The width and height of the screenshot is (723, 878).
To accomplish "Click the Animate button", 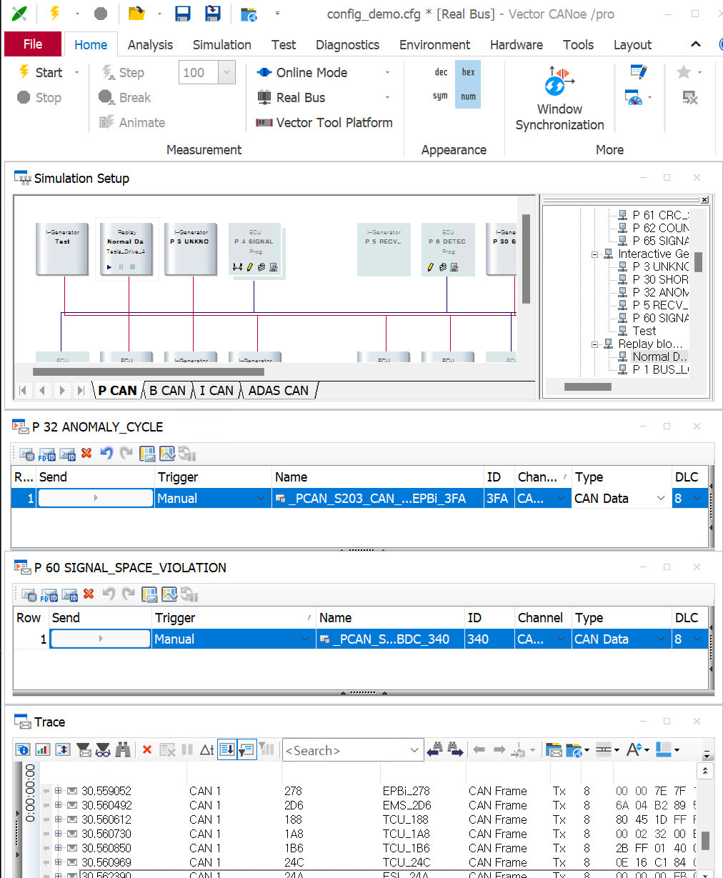I will click(132, 122).
